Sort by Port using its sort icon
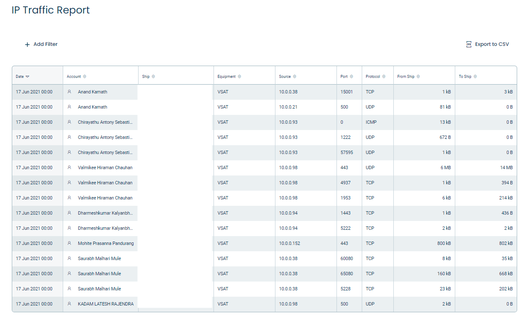This screenshot has width=526, height=319. [352, 77]
